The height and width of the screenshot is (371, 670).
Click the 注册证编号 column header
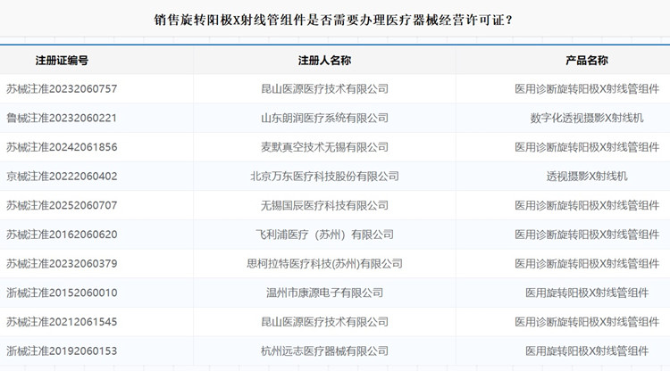(62, 61)
